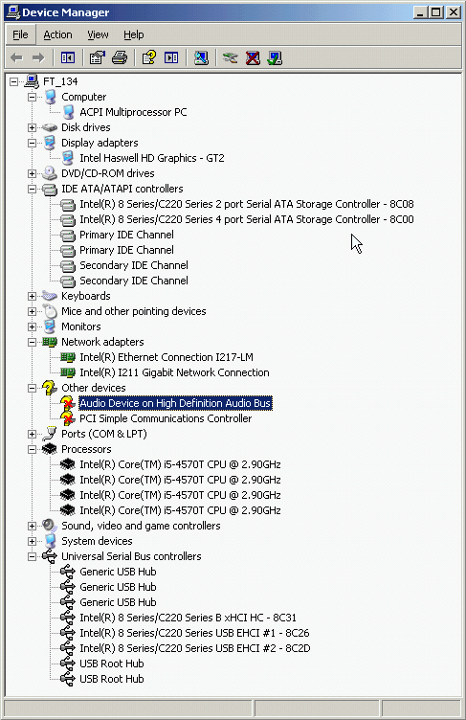
Task: Click the Ports (COM & LPT) connector icon
Action: (x=50, y=434)
